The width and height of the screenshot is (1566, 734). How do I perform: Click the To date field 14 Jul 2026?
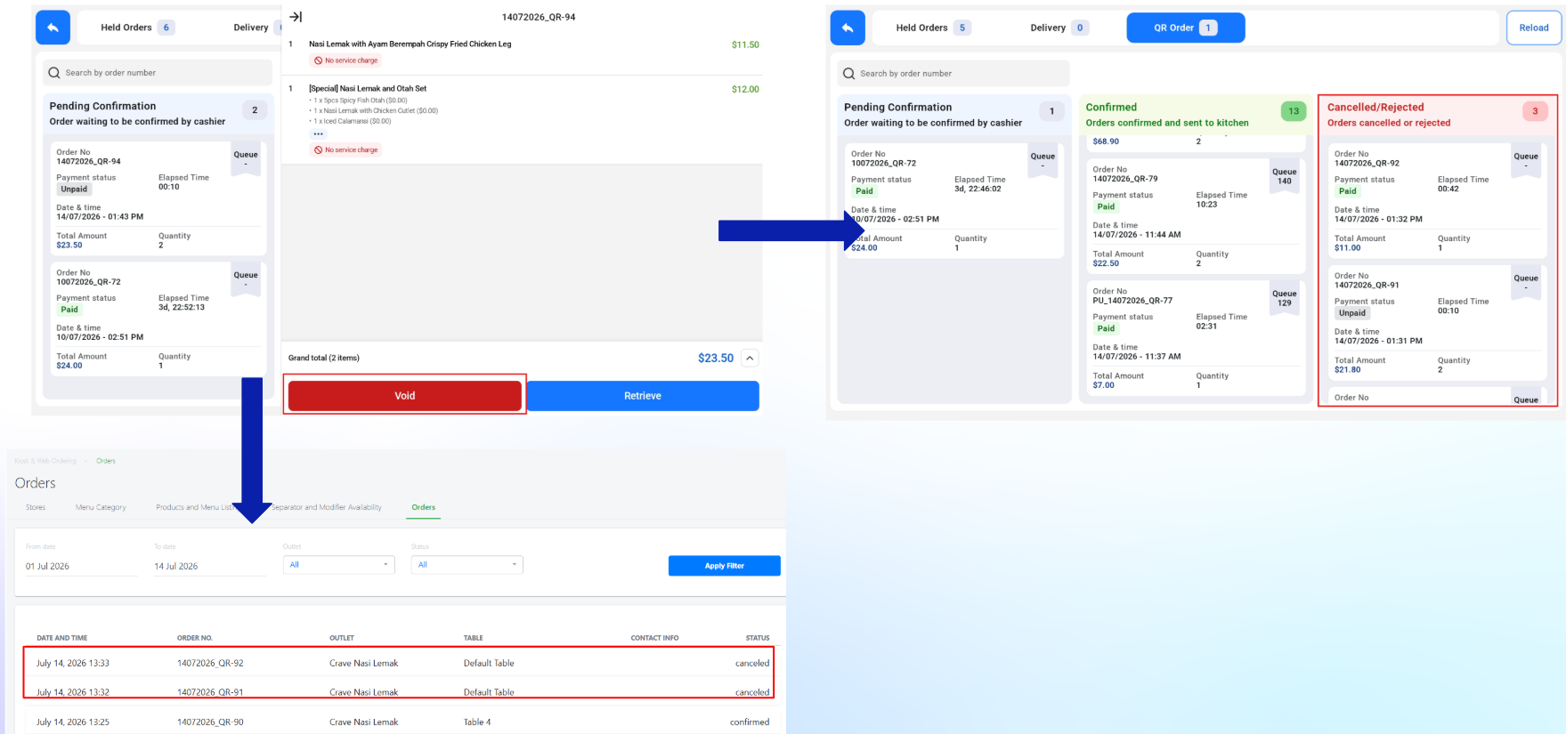point(209,566)
